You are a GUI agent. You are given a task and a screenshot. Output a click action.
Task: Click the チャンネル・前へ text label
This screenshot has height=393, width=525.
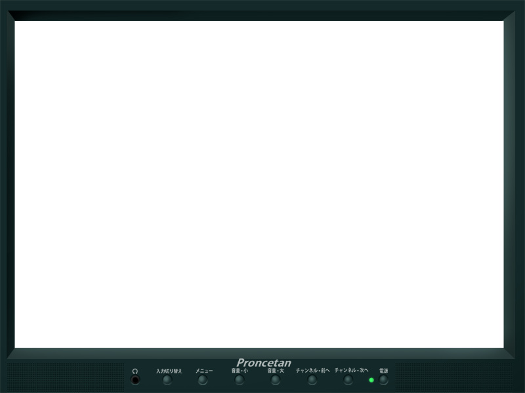[x=312, y=371]
